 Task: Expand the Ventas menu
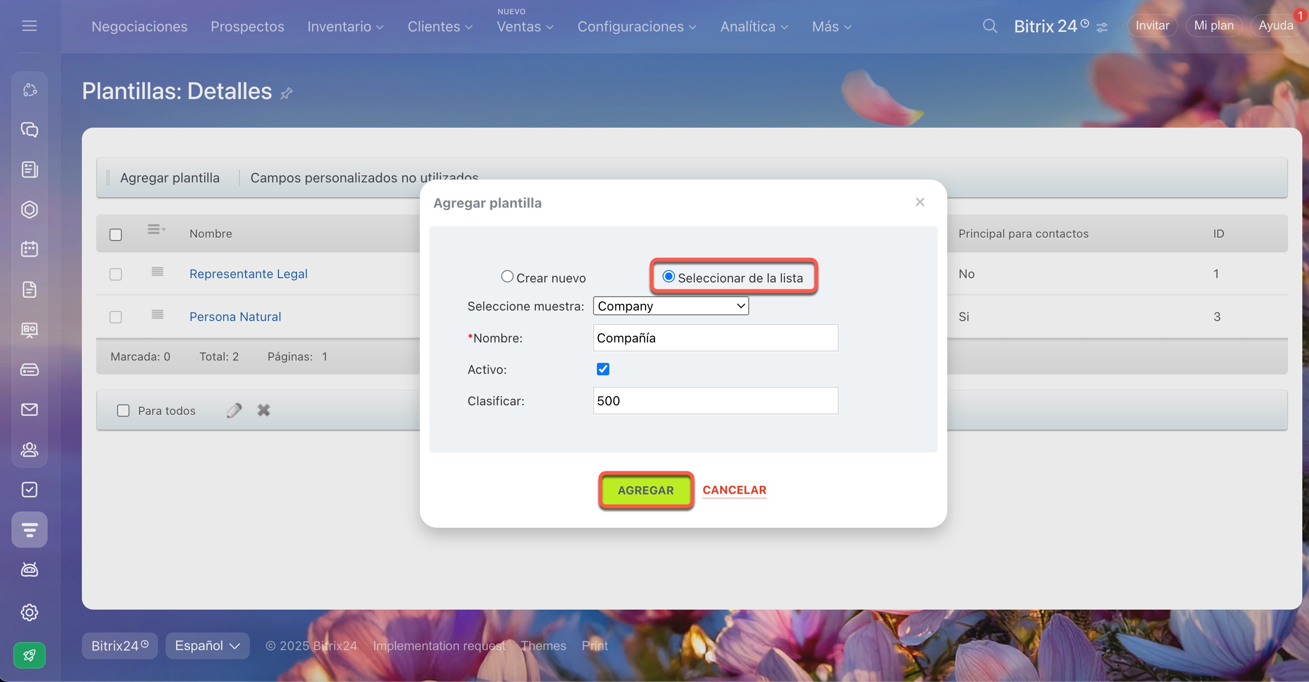(525, 27)
